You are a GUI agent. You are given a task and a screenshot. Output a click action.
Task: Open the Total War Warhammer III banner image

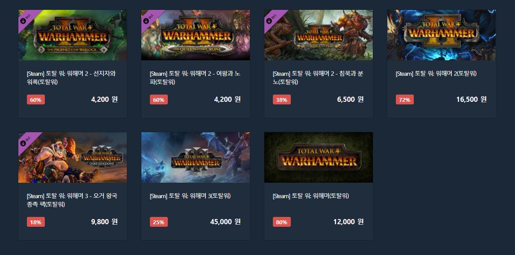pos(196,157)
